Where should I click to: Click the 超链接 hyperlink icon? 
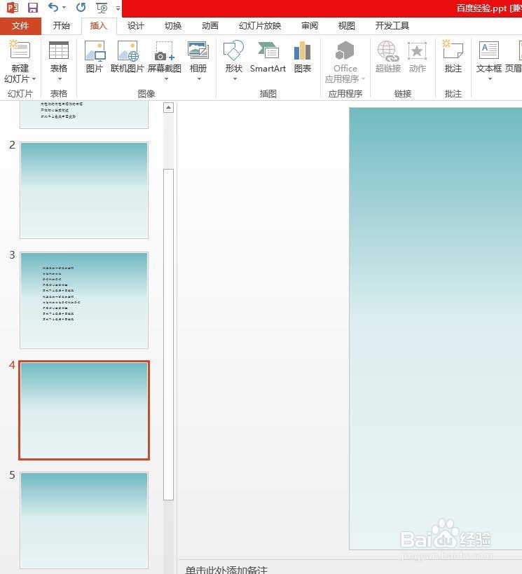(387, 51)
